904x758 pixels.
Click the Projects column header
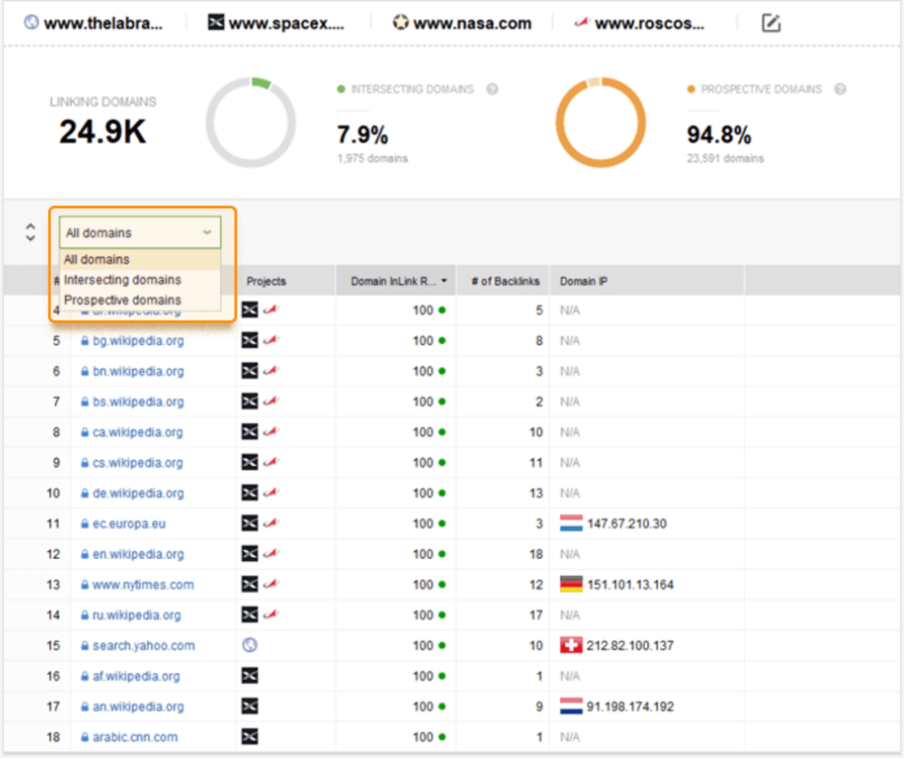[x=266, y=281]
